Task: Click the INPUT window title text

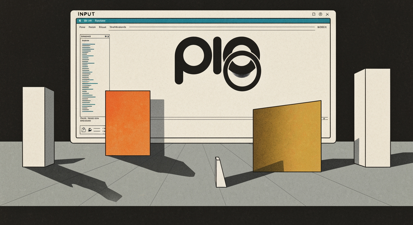Action: [x=87, y=14]
